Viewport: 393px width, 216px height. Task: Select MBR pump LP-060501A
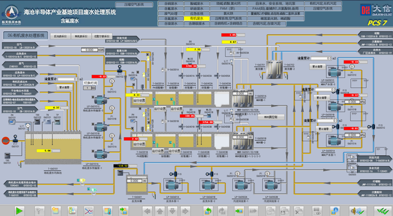pyautogui.click(x=334, y=141)
